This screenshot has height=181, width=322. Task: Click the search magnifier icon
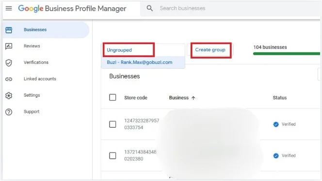click(x=150, y=8)
